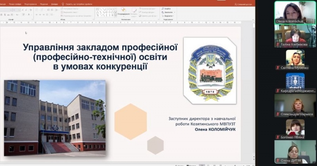Toggle bulleted list in paragraph group

(36, 9)
